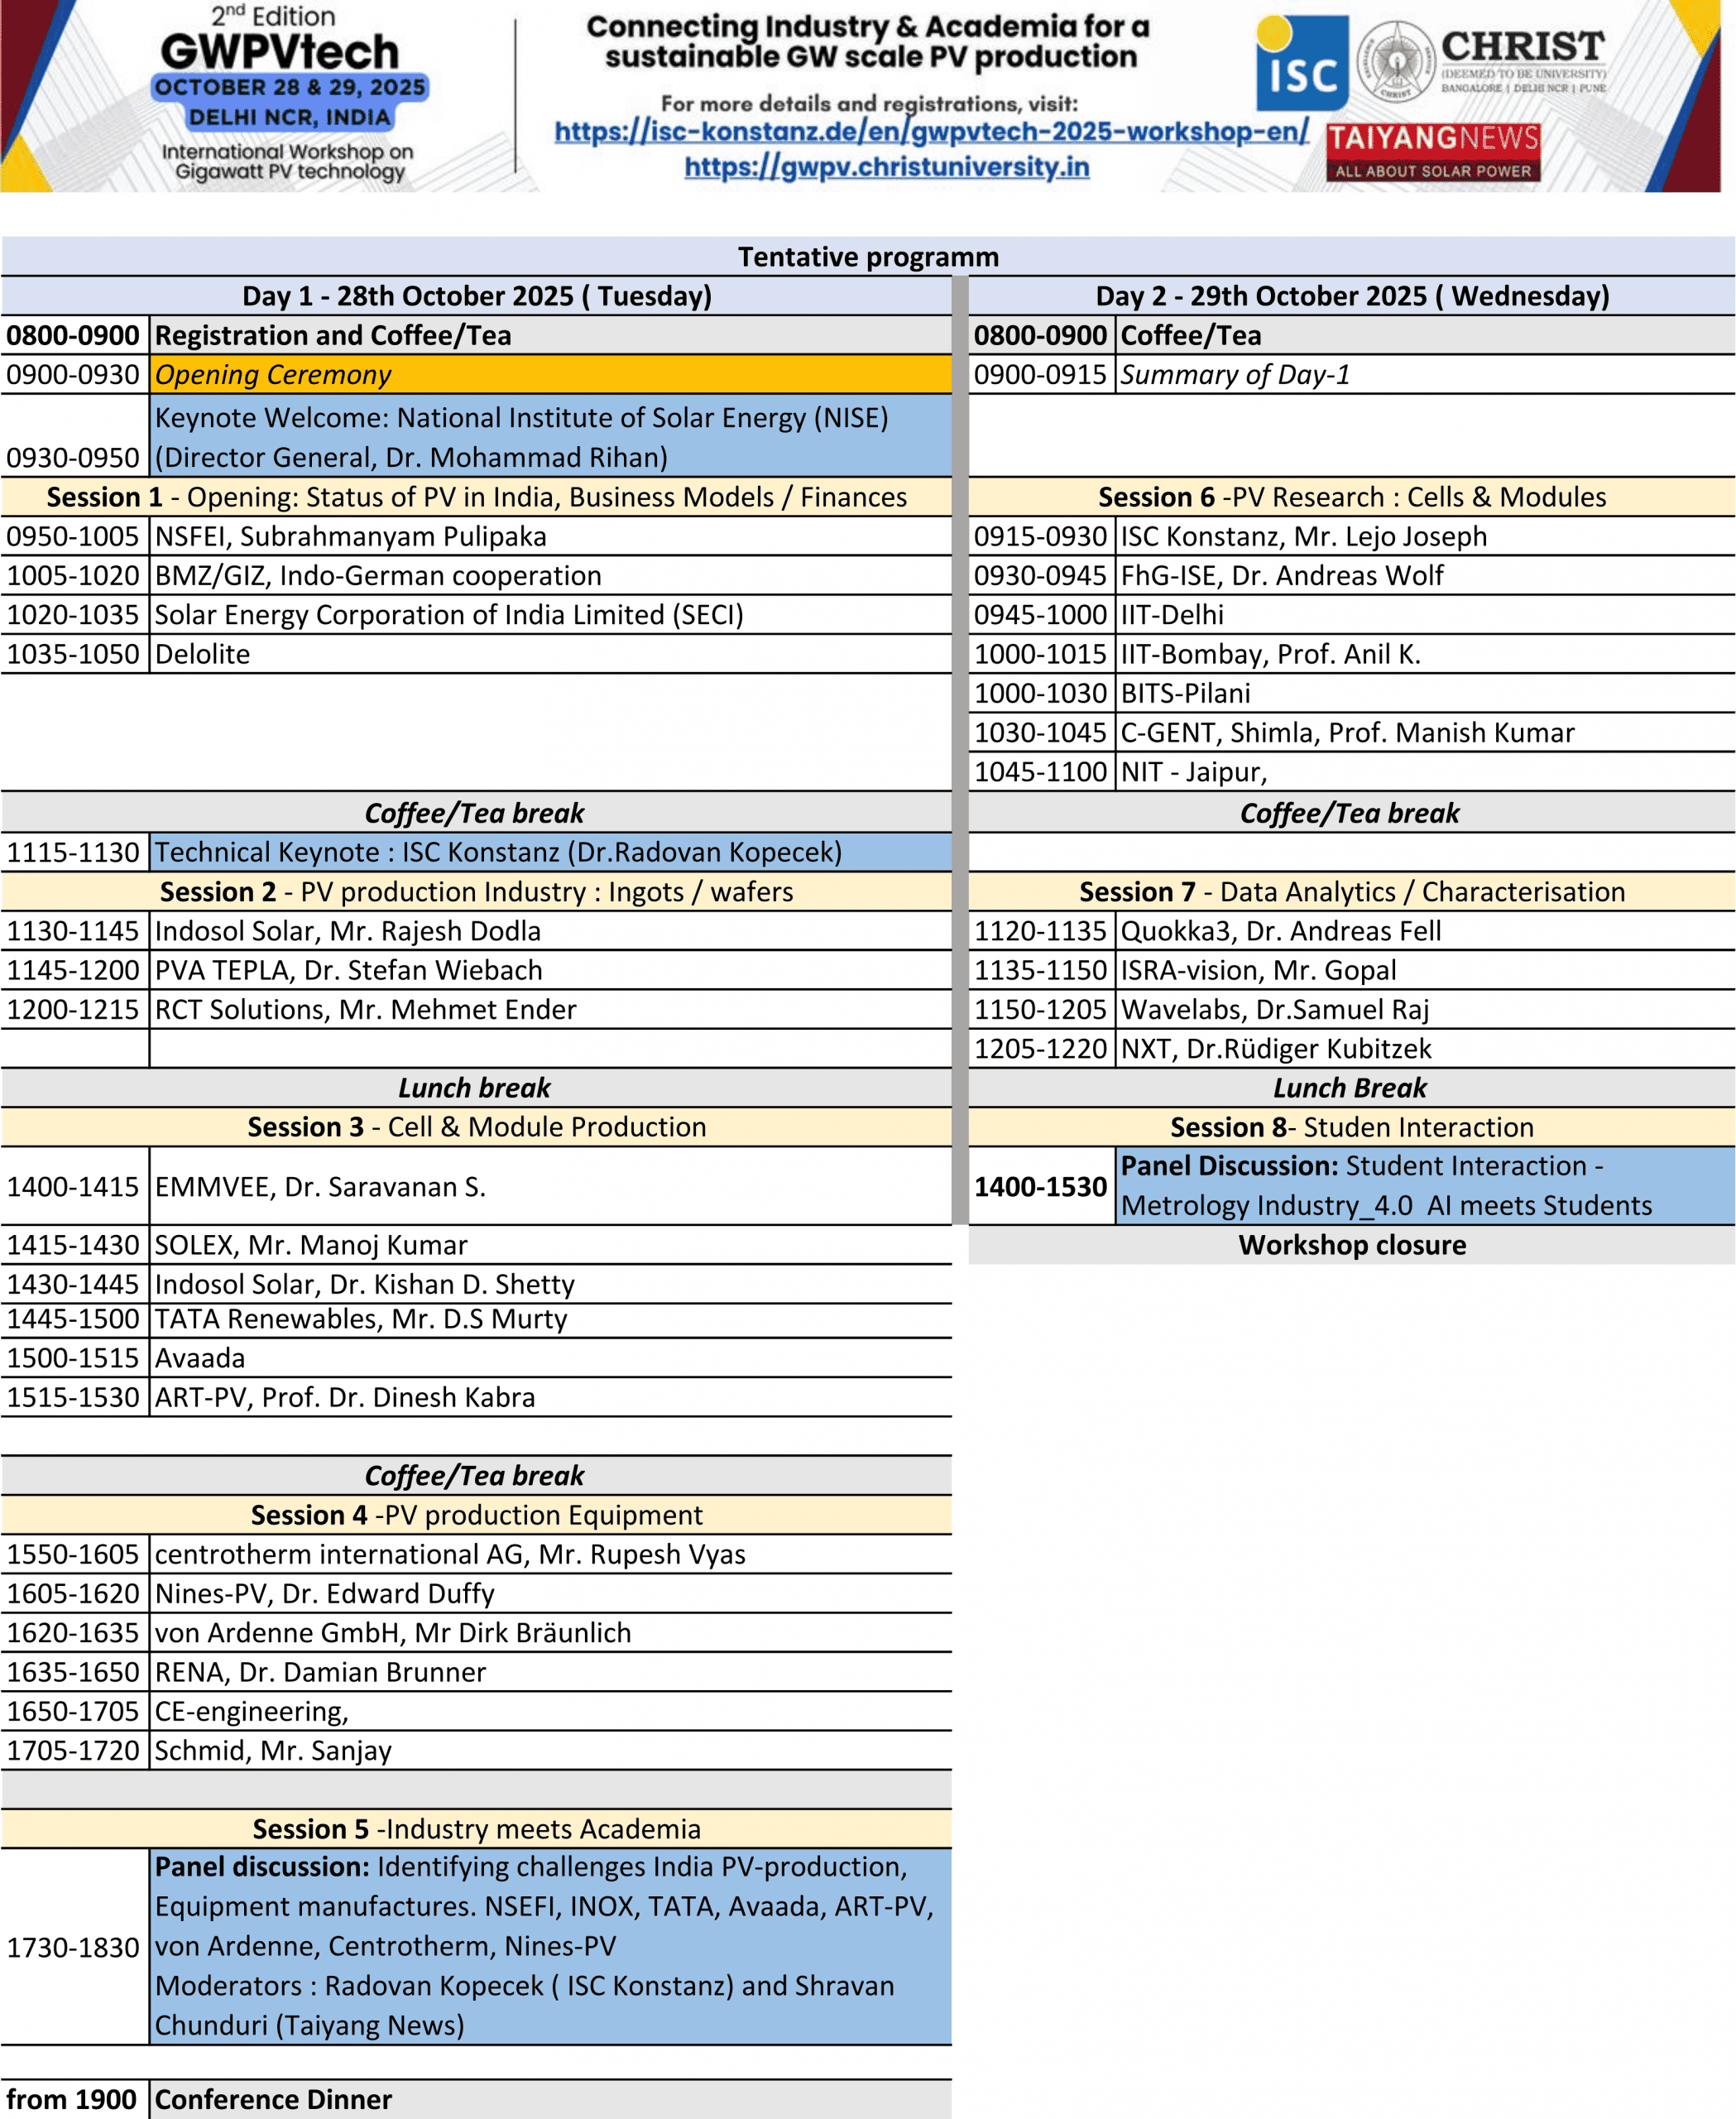The image size is (1736, 2119).
Task: Select the orange Opening Ceremony cell
Action: click(x=550, y=374)
